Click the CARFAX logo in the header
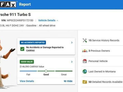The width and height of the screenshot is (123, 92). pyautogui.click(x=8, y=4)
